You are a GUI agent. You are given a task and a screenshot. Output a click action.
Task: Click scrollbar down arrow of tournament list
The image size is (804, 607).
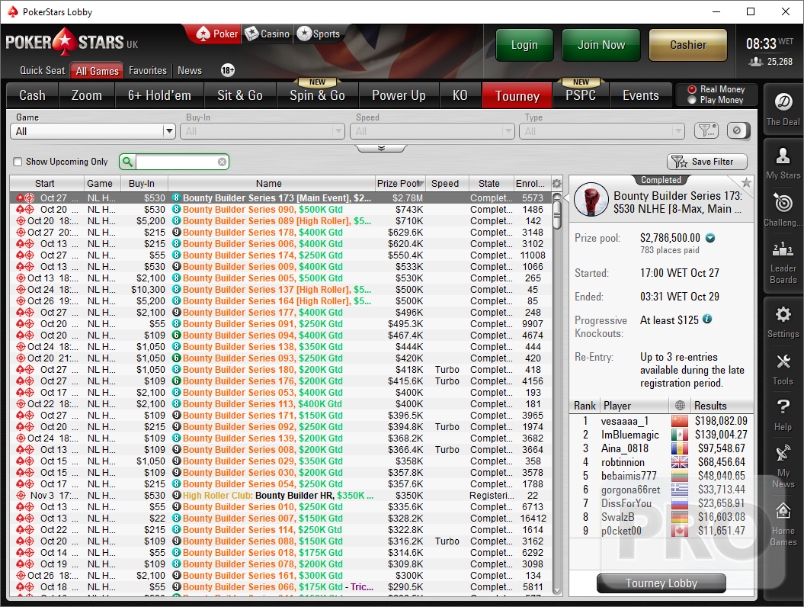pyautogui.click(x=557, y=590)
